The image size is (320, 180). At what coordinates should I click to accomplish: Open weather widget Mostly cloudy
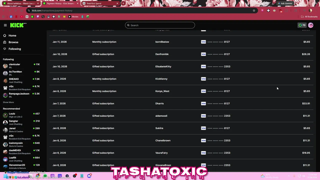(269, 176)
